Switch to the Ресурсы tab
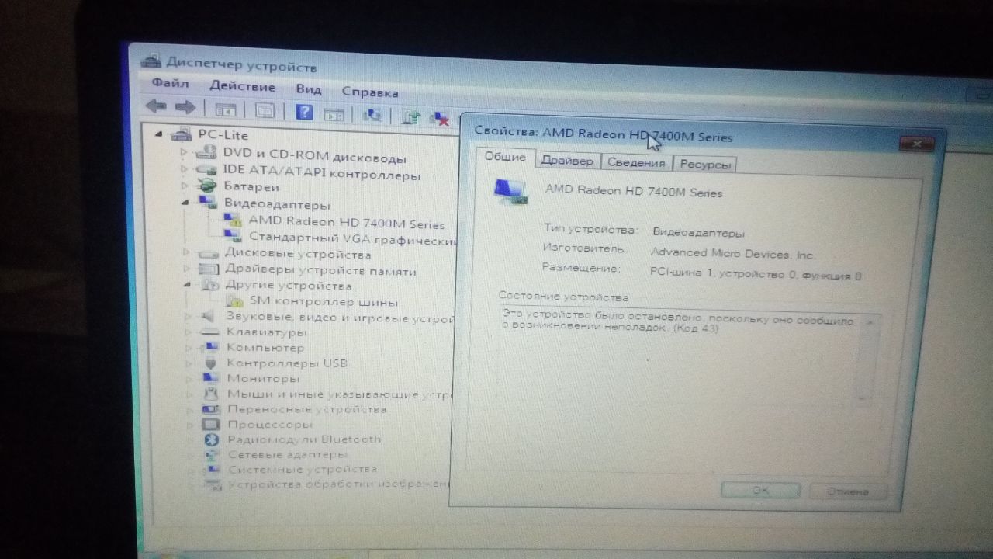This screenshot has width=993, height=559. pos(704,165)
